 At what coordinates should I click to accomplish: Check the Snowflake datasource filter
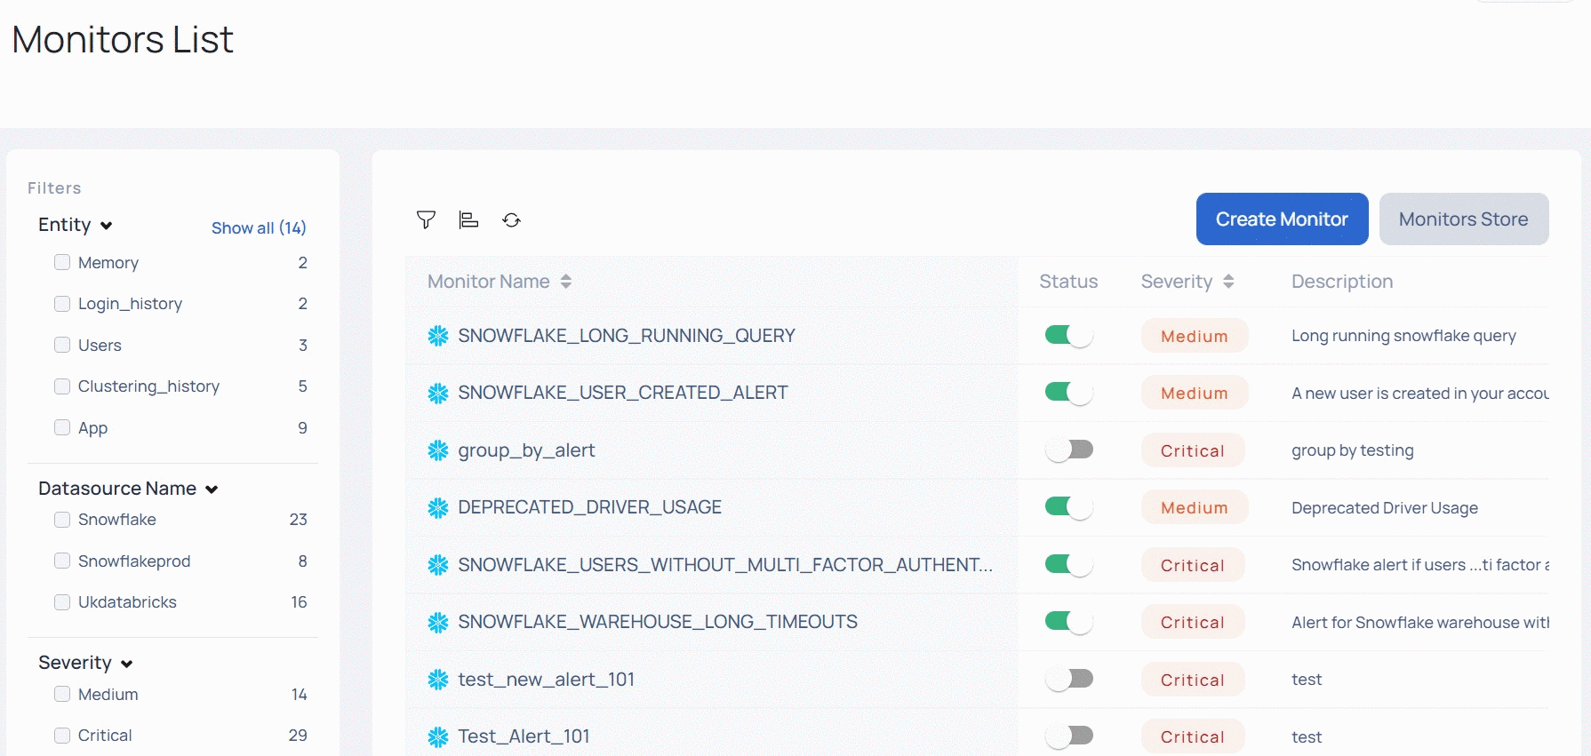tap(62, 520)
